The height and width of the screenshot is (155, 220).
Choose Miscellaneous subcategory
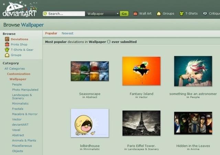(x=22, y=146)
